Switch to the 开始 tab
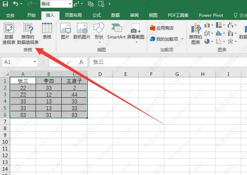This screenshot has width=247, height=175. [x=31, y=15]
